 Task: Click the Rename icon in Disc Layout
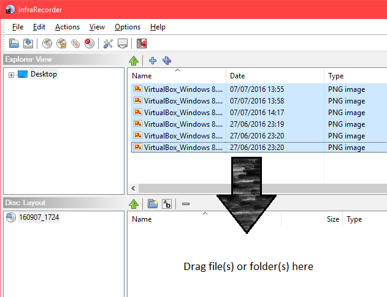tap(167, 204)
